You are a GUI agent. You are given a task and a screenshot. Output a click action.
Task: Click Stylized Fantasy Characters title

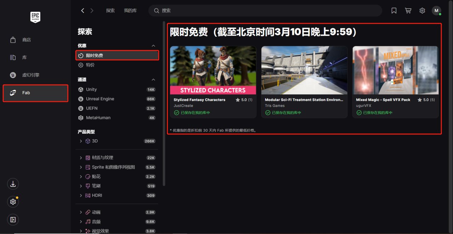[x=200, y=100]
